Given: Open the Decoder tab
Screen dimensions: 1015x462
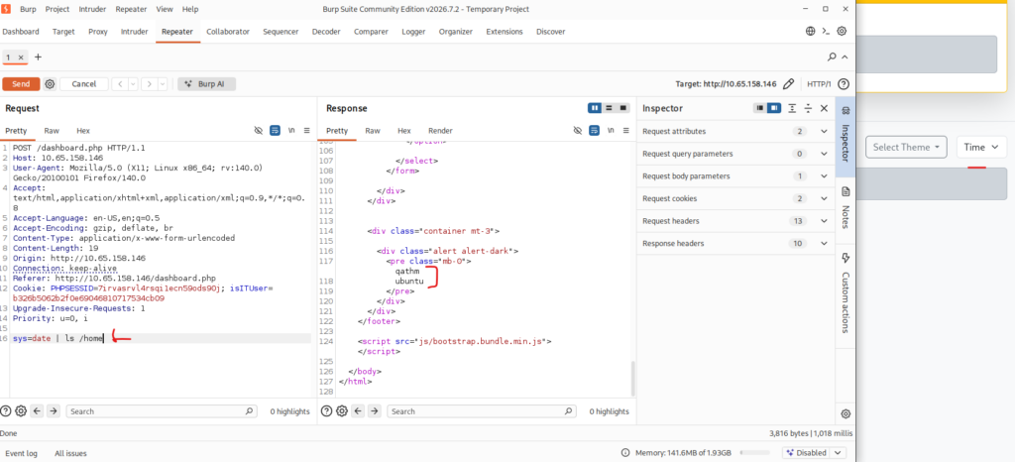Looking at the screenshot, I should click(325, 32).
